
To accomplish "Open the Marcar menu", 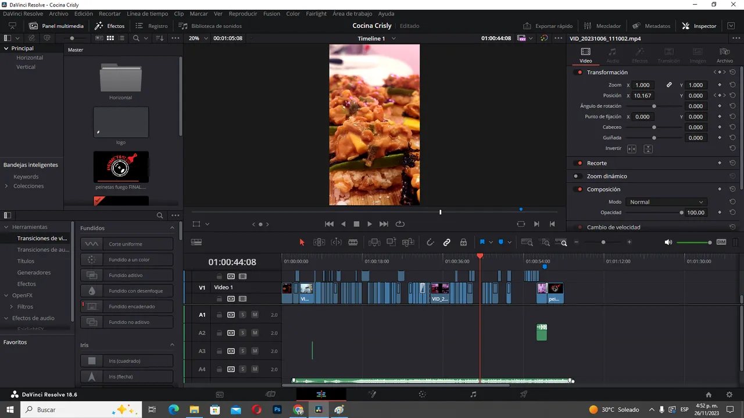I will (x=199, y=13).
